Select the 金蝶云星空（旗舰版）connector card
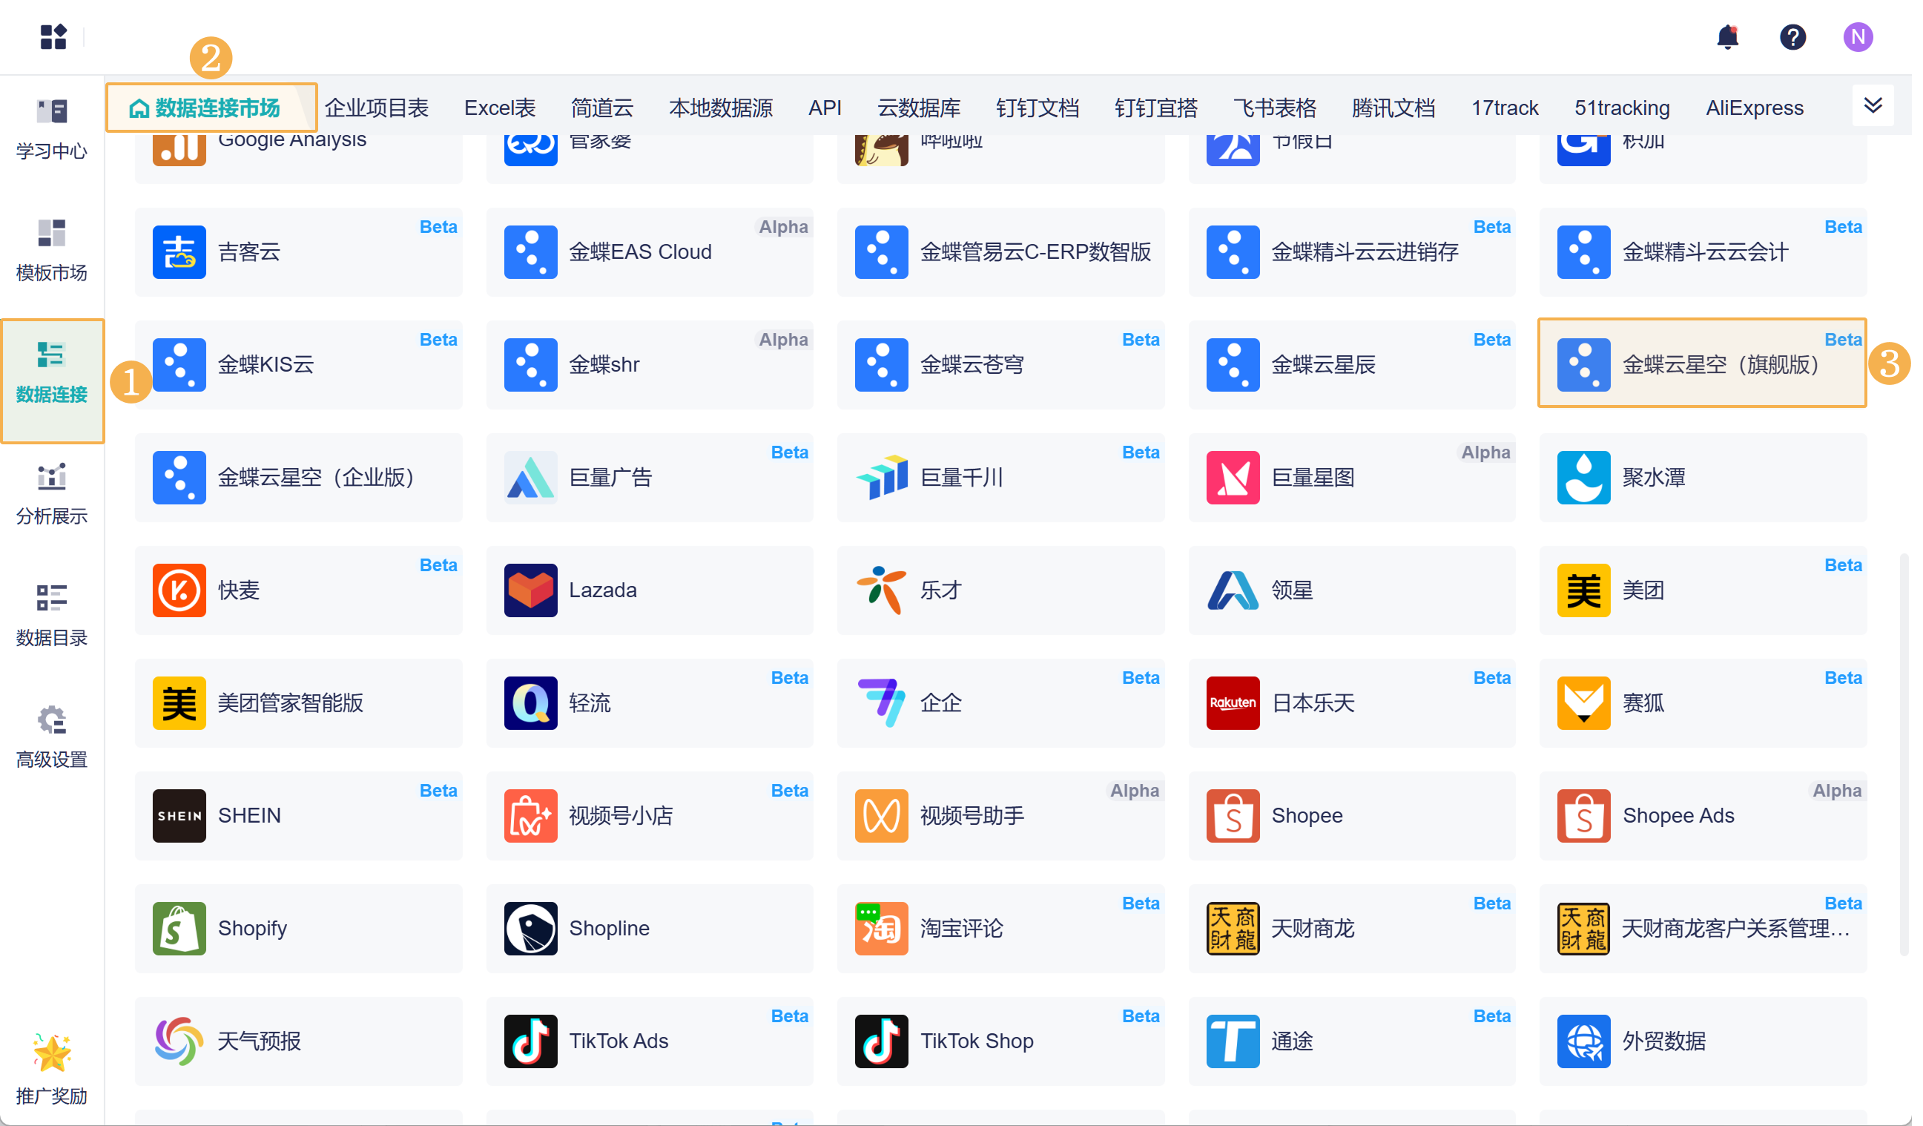Image resolution: width=1923 pixels, height=1126 pixels. (x=1702, y=364)
